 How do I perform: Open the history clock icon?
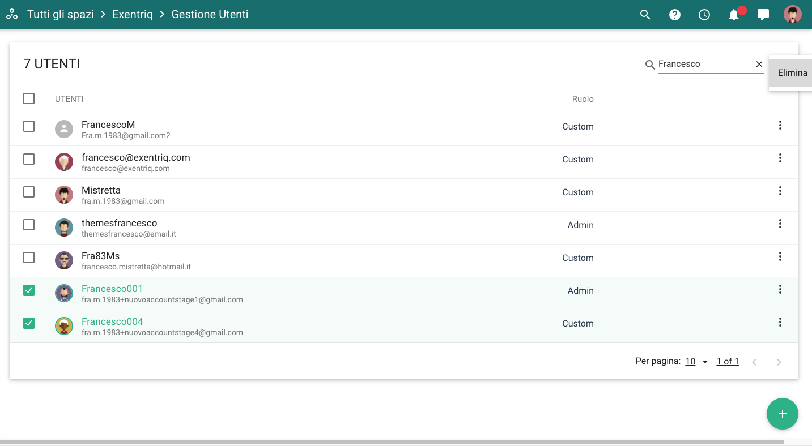point(704,15)
